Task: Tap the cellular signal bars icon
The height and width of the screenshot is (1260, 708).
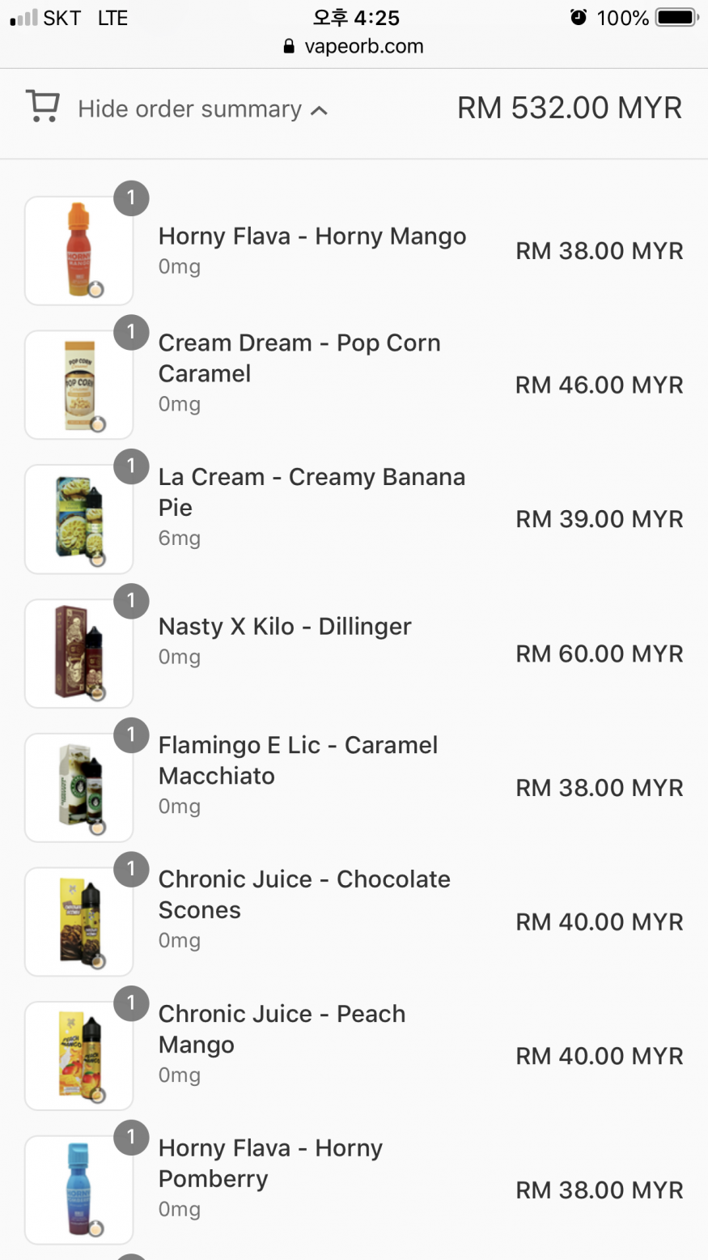Action: pos(23,18)
